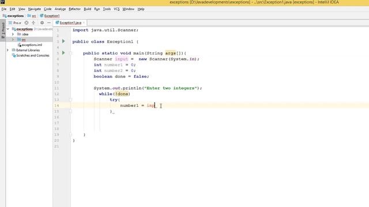The image size is (369, 207).
Task: Click on "Enter two integers" string
Action: [x=171, y=88]
